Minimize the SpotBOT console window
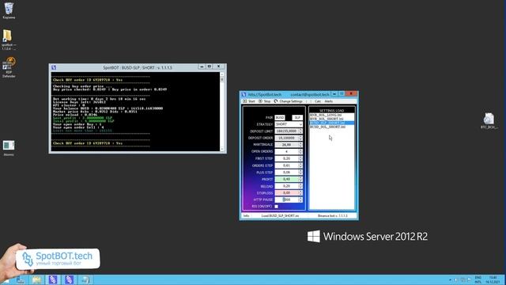Viewport: 506px width, 285px height. (202, 66)
